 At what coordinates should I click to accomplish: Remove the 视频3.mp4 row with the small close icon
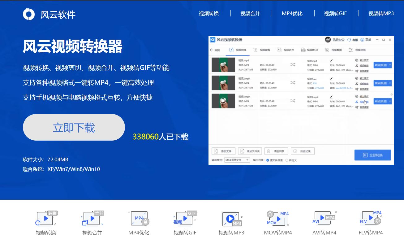[x=392, y=94]
